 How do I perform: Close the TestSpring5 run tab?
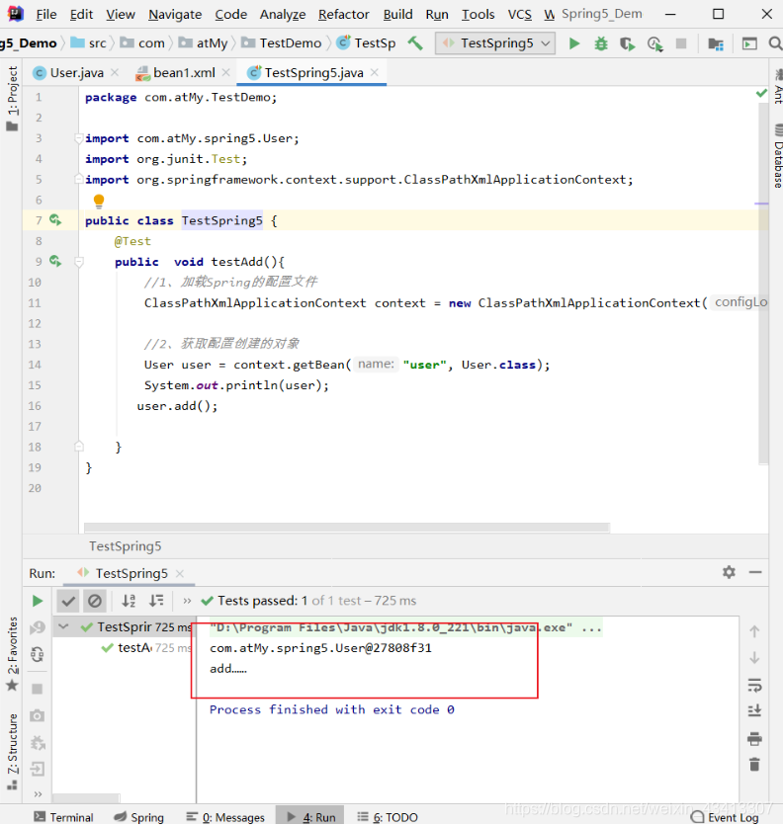click(x=180, y=573)
